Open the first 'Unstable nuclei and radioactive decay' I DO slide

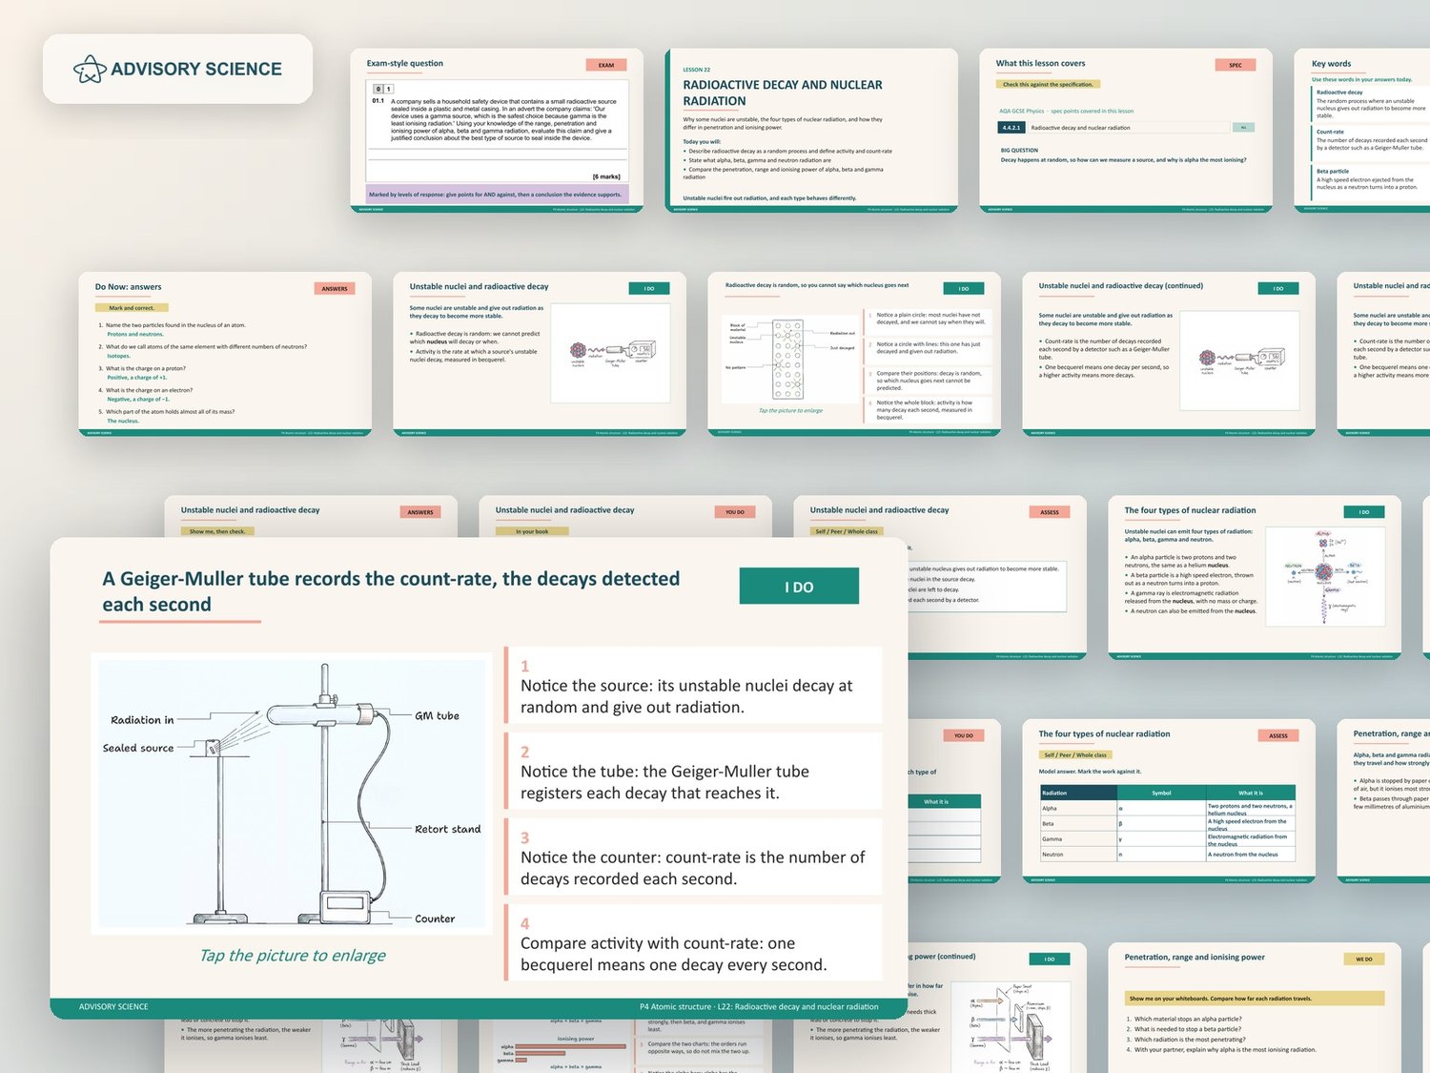pos(540,355)
